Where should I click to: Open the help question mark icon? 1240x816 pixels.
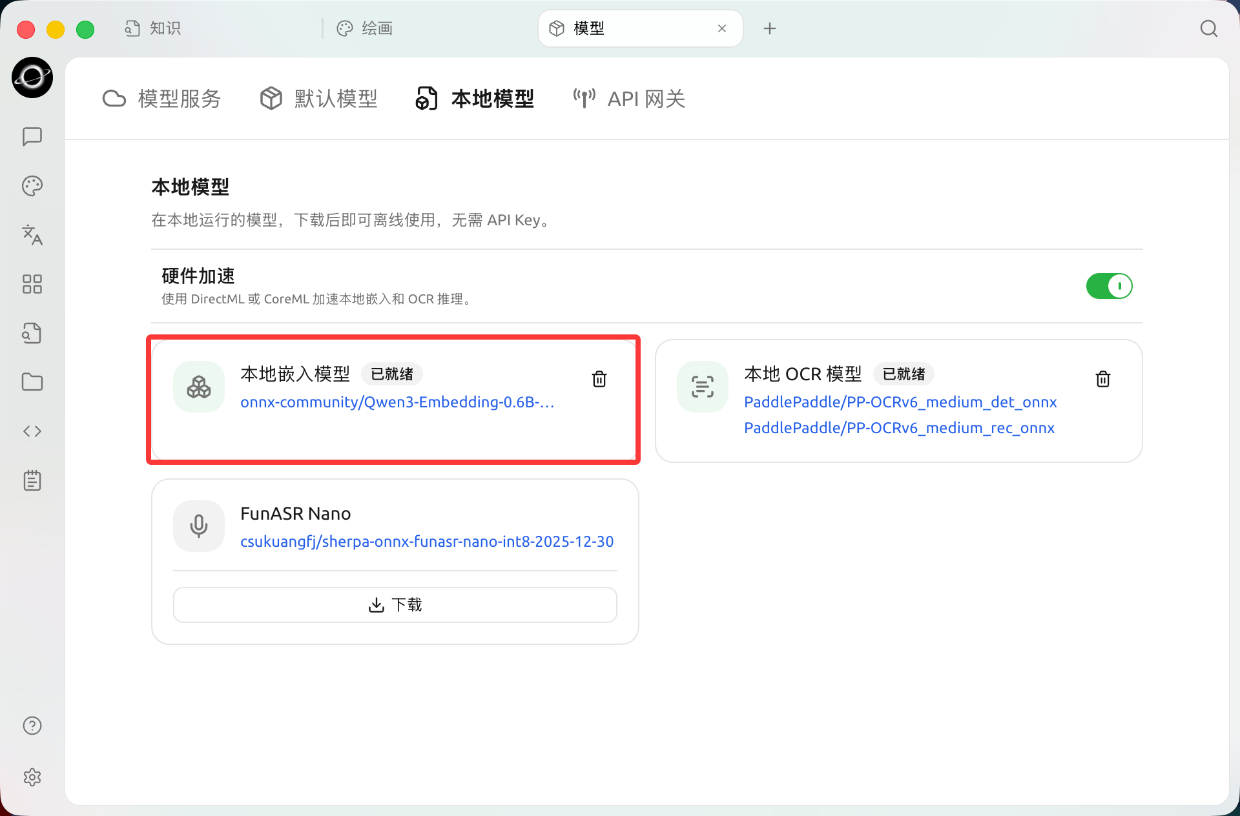click(x=32, y=726)
